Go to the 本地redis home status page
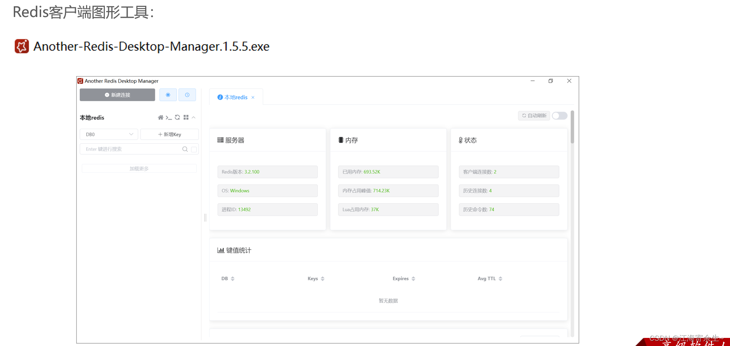 click(x=161, y=117)
